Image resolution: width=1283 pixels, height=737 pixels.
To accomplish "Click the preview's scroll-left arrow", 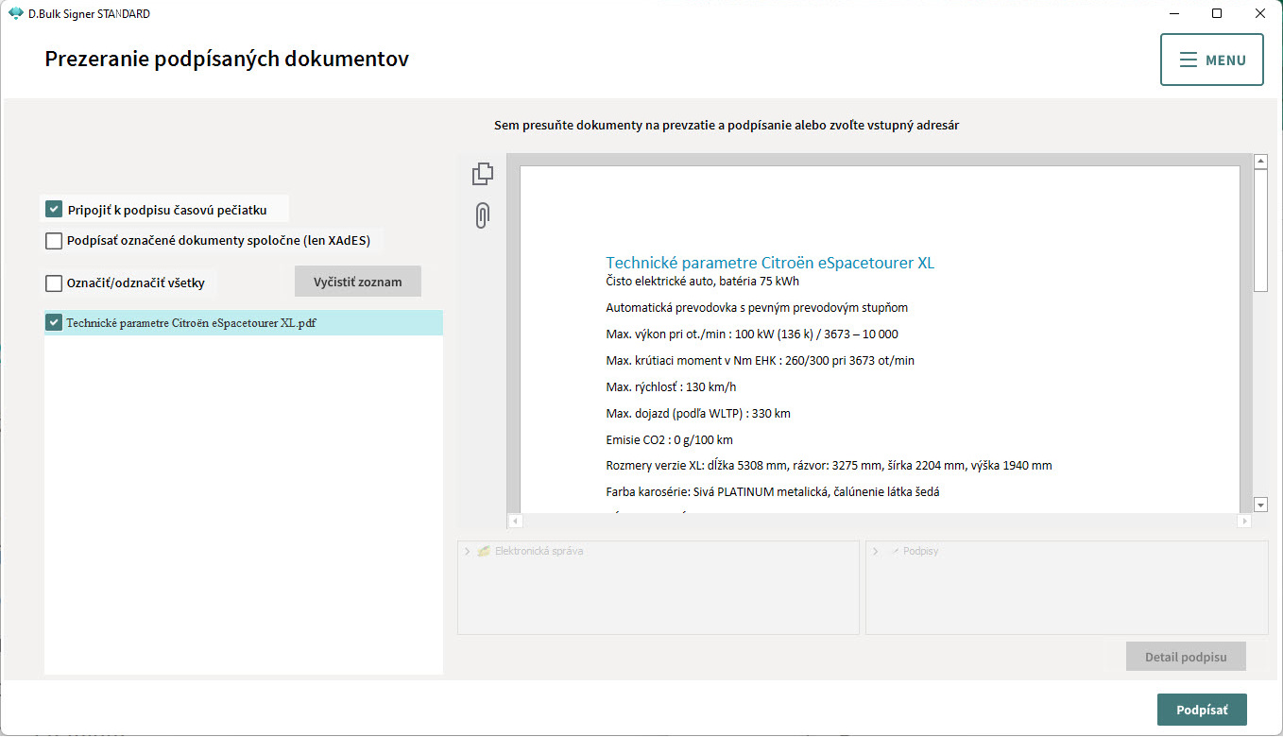I will pyautogui.click(x=515, y=521).
